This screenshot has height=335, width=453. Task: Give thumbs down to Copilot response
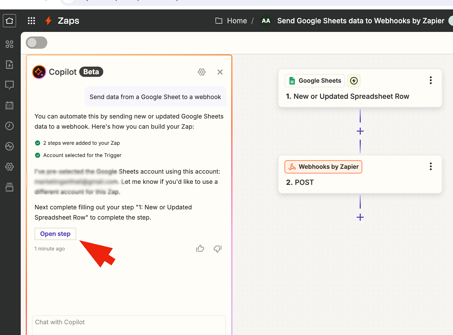(x=217, y=248)
